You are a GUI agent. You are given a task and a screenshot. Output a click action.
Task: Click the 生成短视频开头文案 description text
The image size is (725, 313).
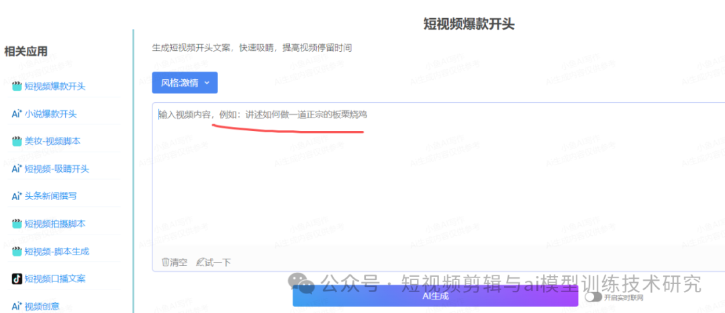[x=252, y=48]
